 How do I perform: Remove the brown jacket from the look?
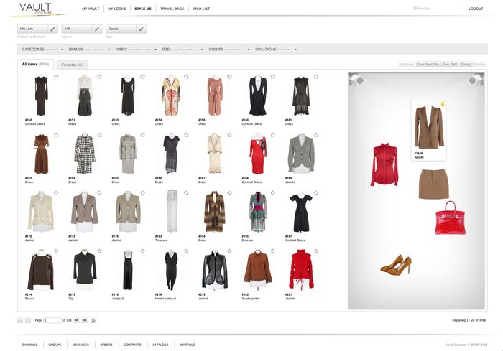point(443,105)
